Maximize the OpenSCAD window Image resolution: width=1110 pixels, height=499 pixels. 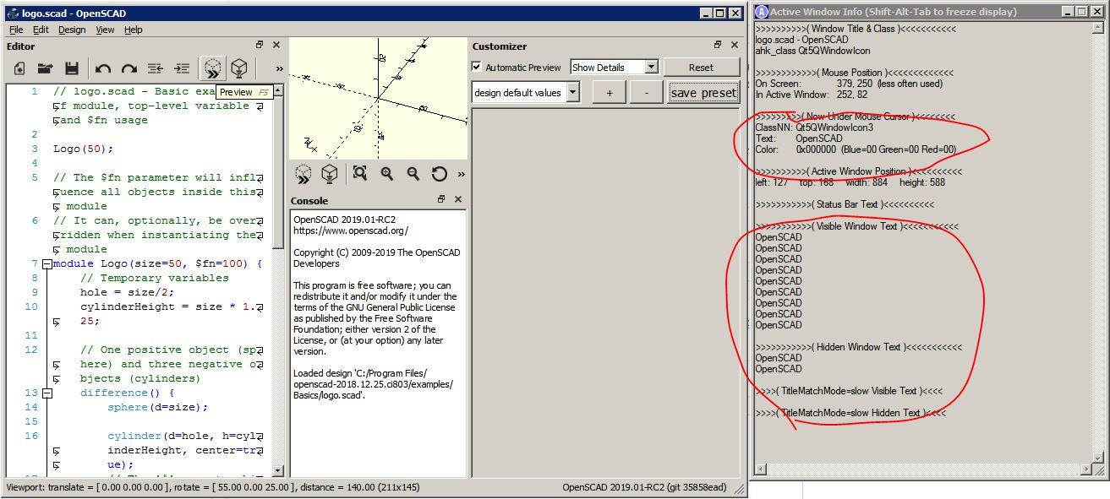[x=720, y=13]
